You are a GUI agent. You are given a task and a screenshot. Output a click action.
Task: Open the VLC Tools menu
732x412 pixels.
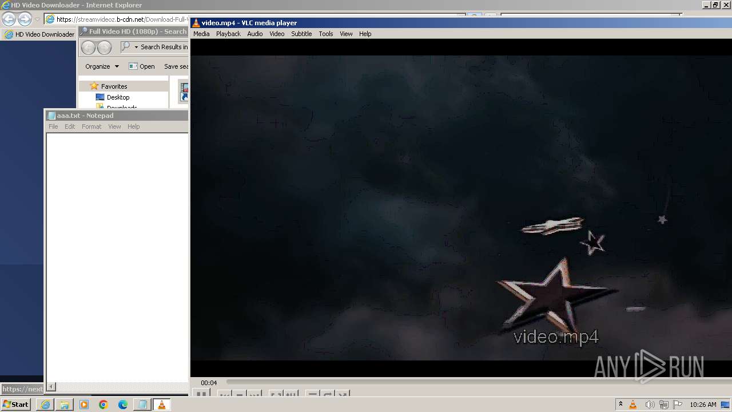pos(326,34)
